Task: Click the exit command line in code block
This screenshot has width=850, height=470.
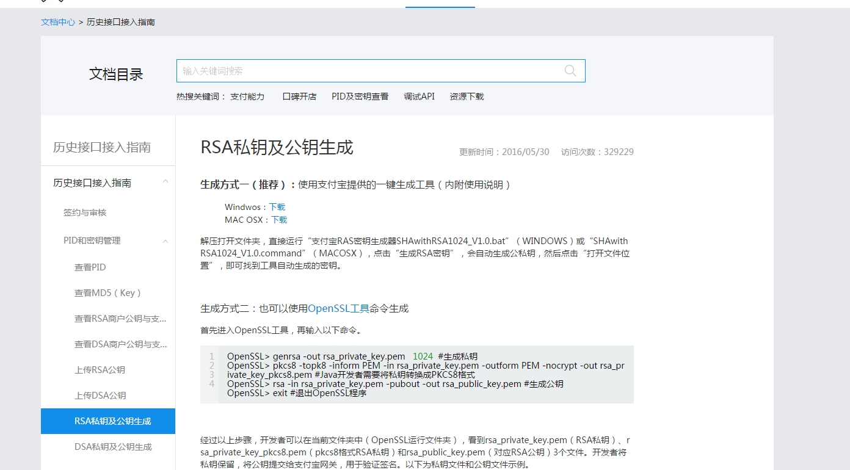Action: point(297,393)
